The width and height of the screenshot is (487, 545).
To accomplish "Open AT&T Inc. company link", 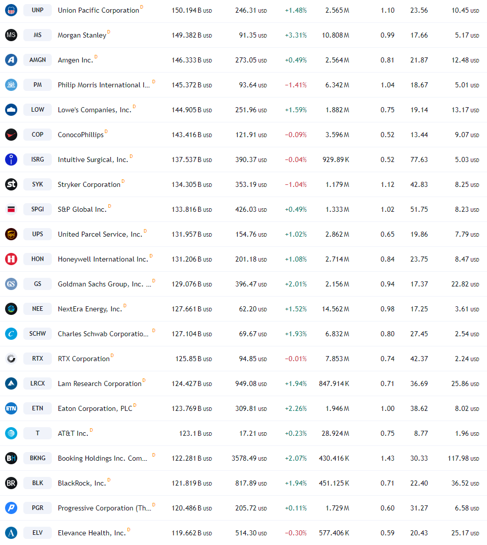I will click(x=73, y=433).
